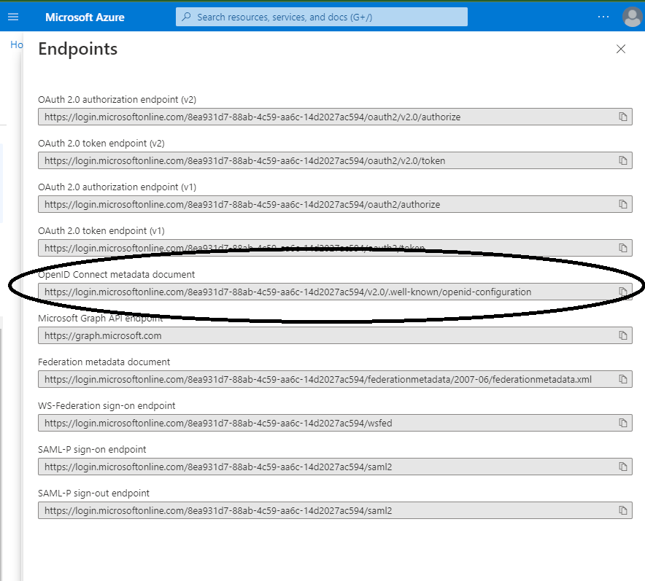Screen dimensions: 645x581
Task: Copy the WS-Federation sign-on endpoint URL
Action: (623, 423)
